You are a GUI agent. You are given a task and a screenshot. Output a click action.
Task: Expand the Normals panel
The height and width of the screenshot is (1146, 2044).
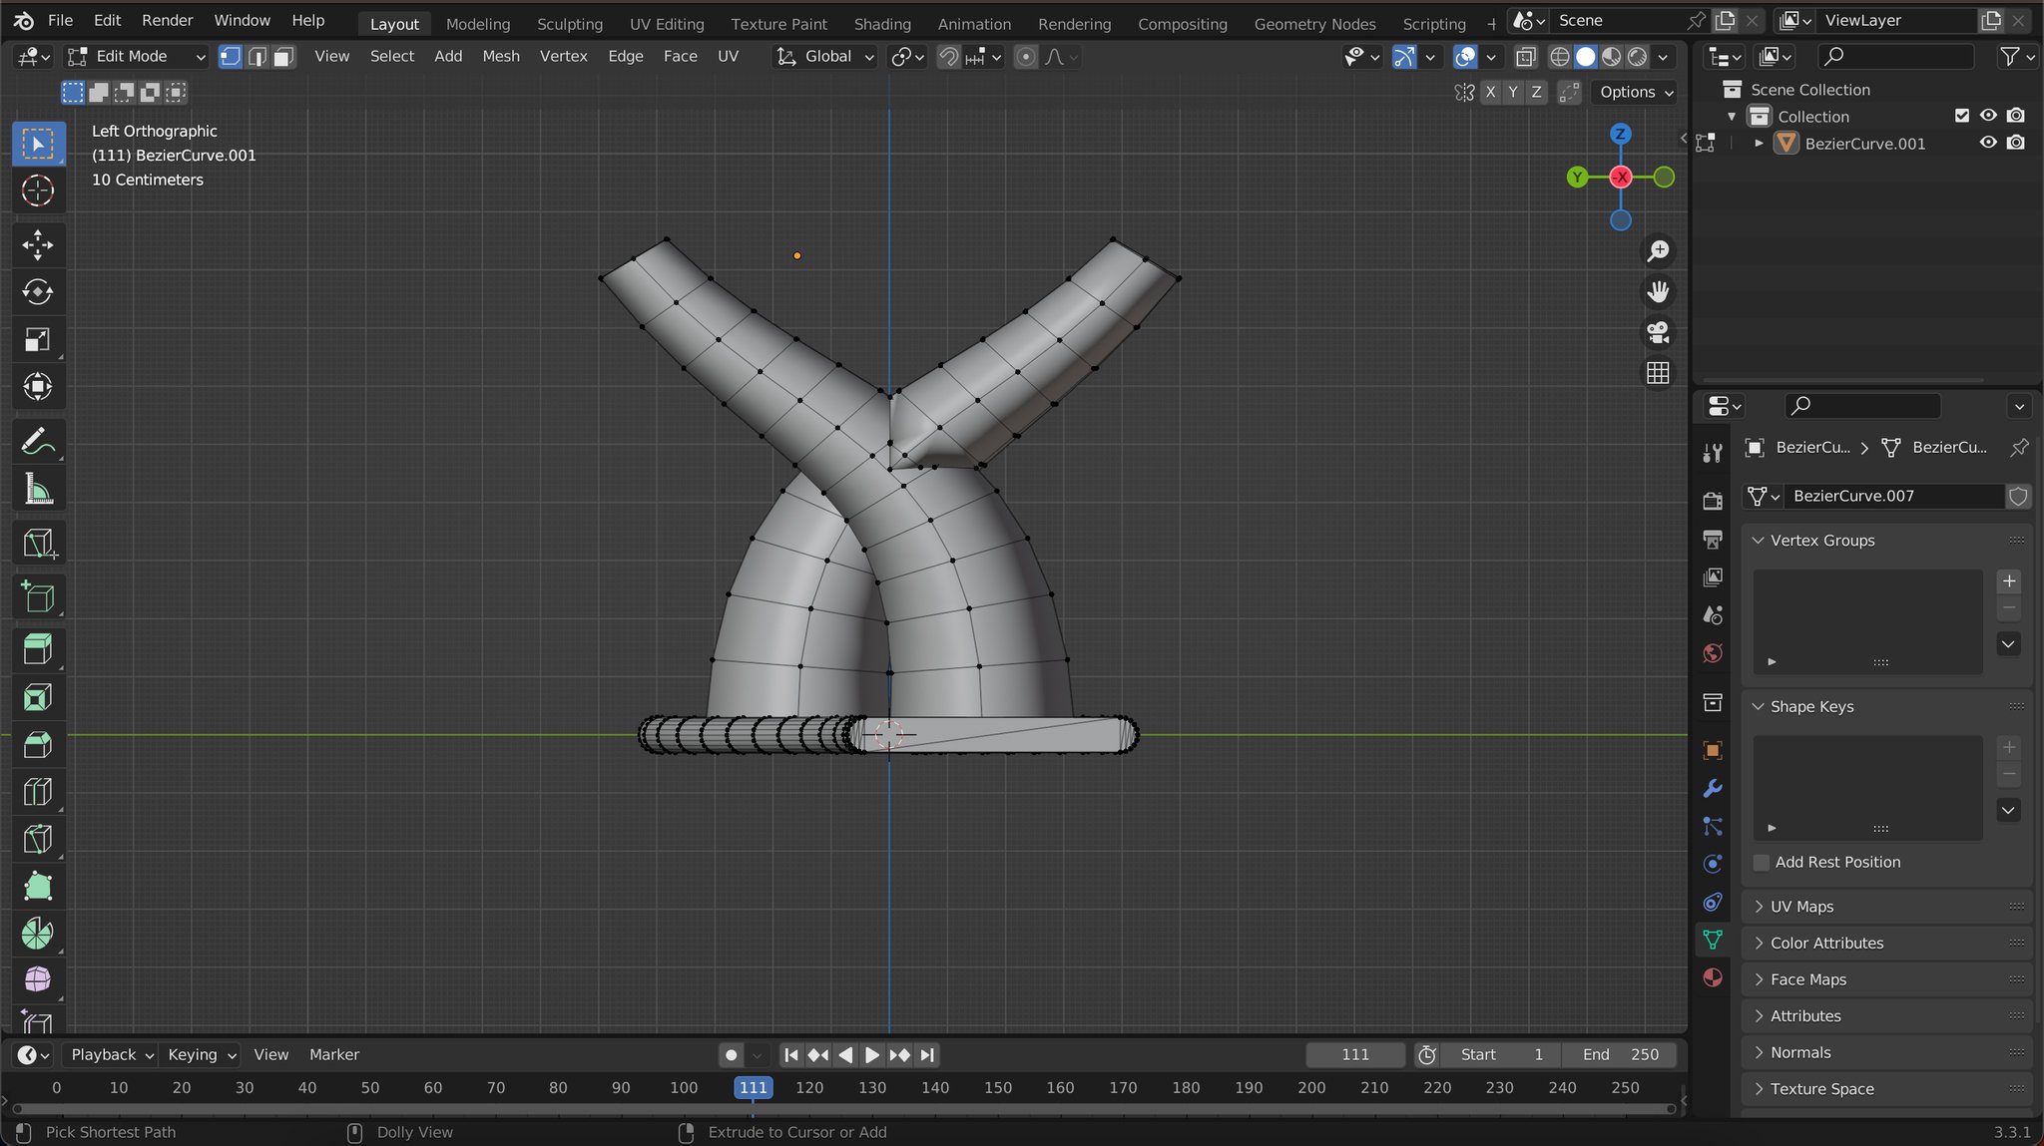tap(1799, 1052)
